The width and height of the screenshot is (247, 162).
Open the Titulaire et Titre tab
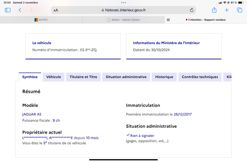click(x=83, y=77)
